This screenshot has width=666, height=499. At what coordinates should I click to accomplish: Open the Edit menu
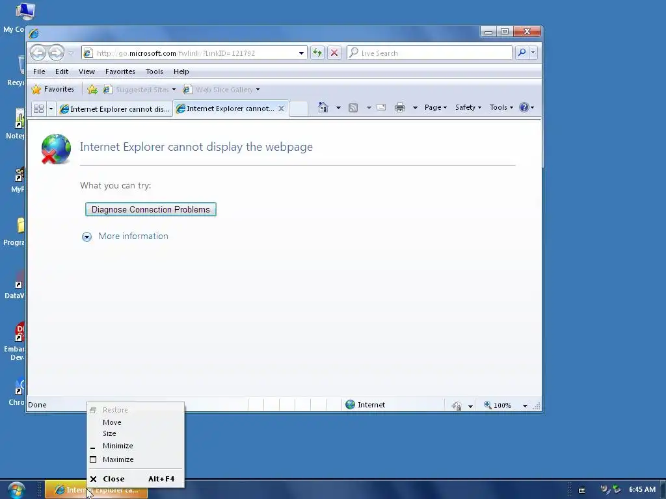pyautogui.click(x=62, y=71)
